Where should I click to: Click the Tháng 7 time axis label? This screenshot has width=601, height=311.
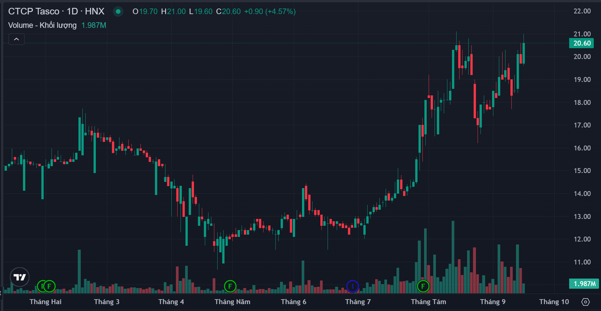pos(358,302)
